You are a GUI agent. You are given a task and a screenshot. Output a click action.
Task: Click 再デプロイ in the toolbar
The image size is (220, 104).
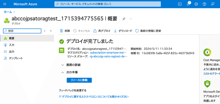[102, 31]
